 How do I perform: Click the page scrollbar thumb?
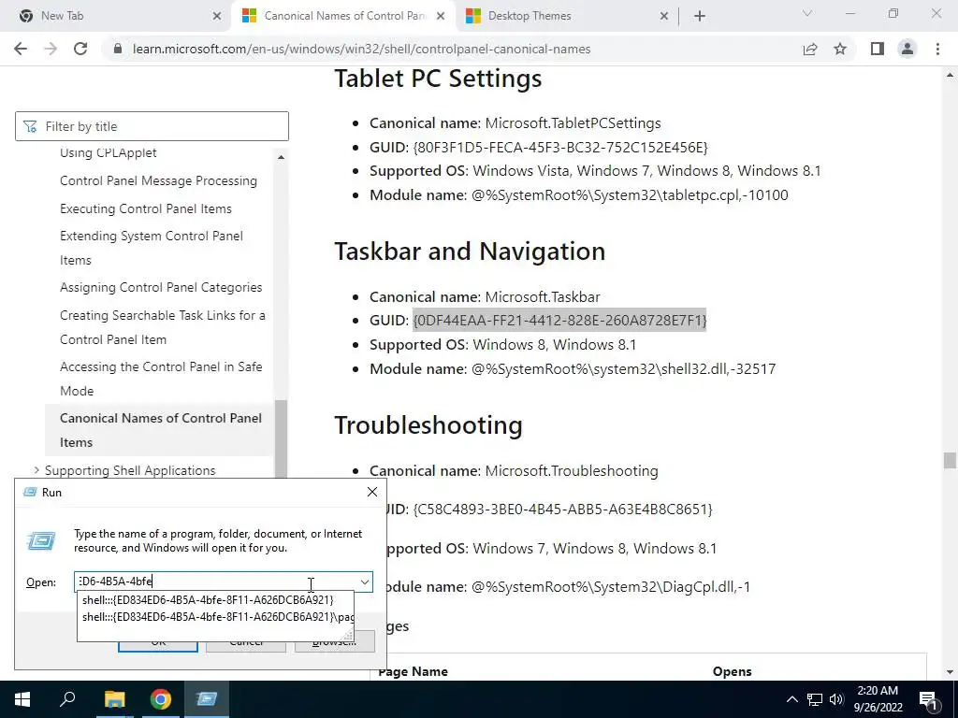coord(950,460)
